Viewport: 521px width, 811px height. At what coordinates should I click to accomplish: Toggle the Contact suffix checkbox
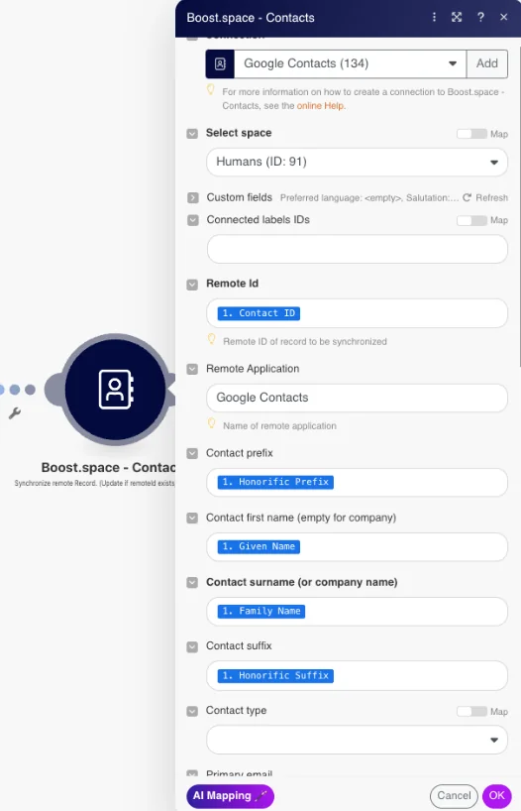click(x=192, y=647)
